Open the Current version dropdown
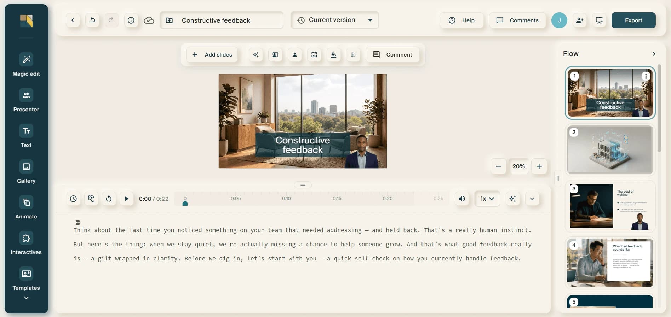 (x=334, y=20)
